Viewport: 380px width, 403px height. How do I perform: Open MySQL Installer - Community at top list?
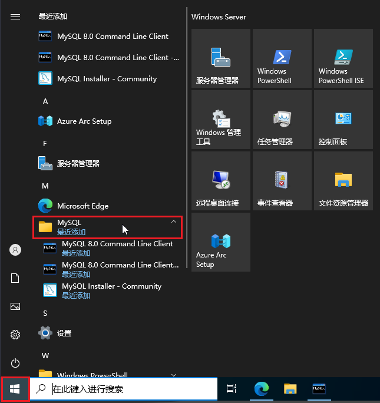coord(107,78)
